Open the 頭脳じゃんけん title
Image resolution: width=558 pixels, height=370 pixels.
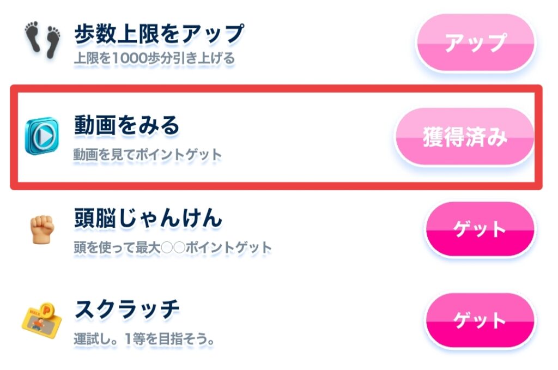click(x=148, y=219)
